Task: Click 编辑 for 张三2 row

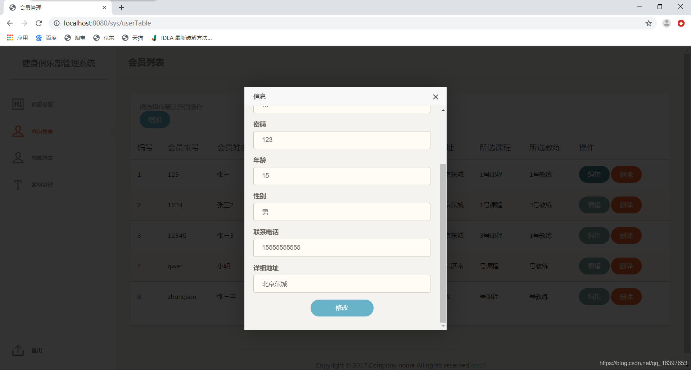Action: coord(594,205)
